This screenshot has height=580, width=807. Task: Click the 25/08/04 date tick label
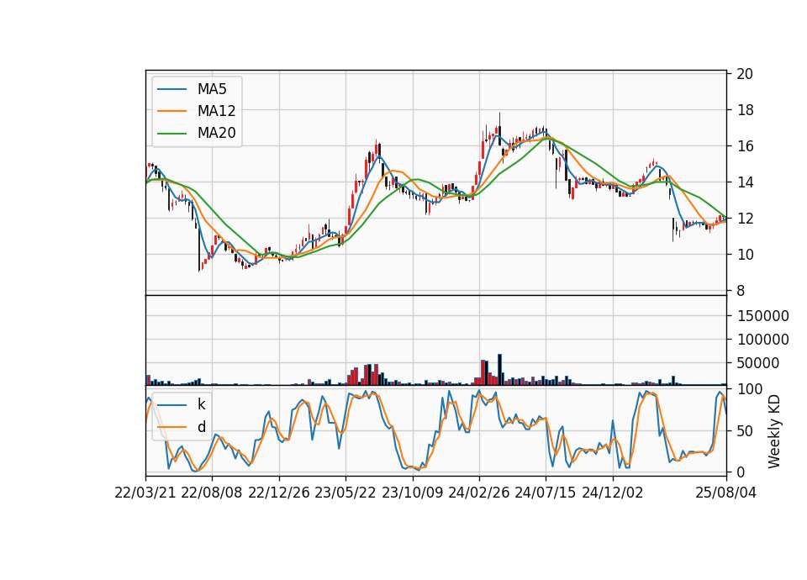726,493
